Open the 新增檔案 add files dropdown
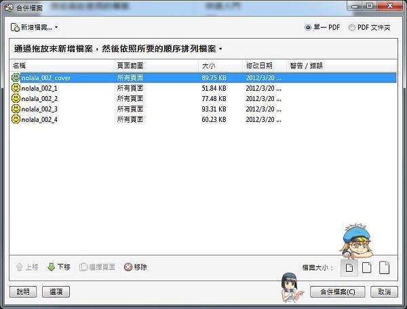 coord(34,27)
